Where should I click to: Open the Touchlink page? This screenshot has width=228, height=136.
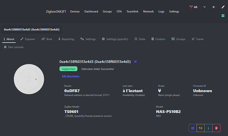(132, 12)
